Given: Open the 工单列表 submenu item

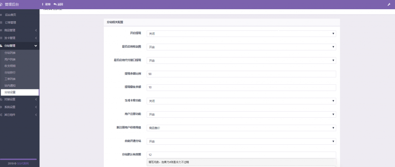Looking at the screenshot, I should pos(20,79).
